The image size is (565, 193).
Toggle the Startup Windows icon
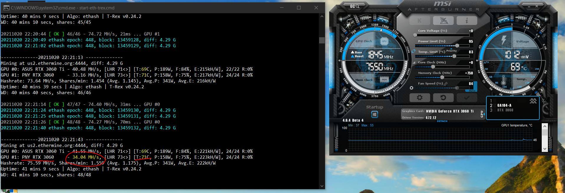[x=375, y=114]
